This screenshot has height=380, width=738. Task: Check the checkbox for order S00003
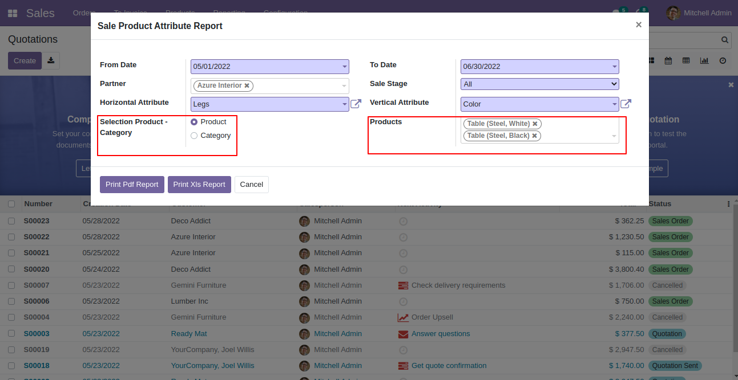point(11,334)
